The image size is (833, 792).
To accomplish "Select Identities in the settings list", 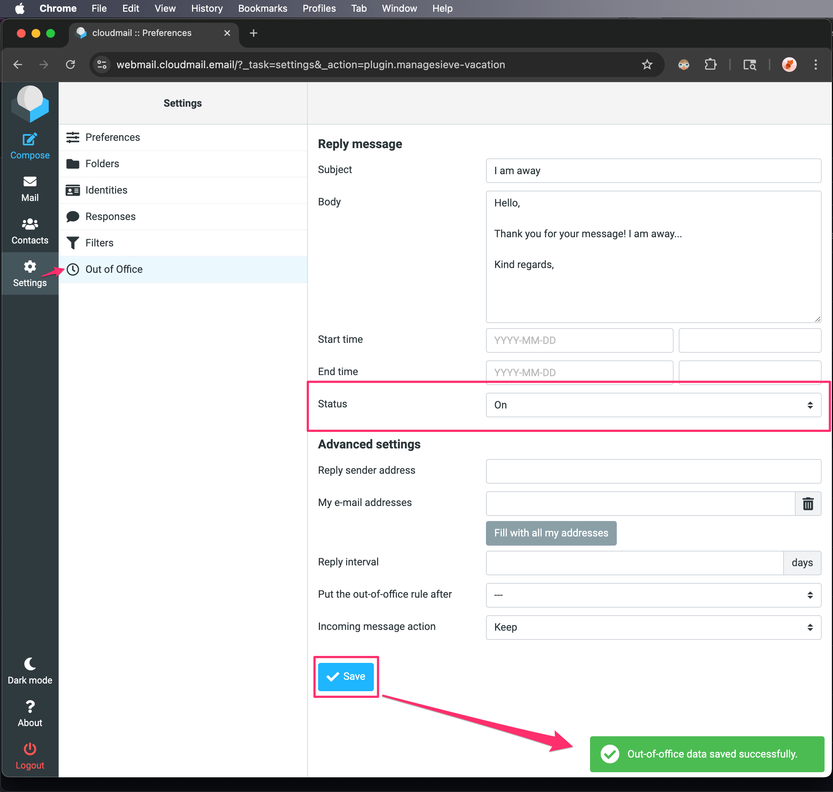I will coord(106,190).
